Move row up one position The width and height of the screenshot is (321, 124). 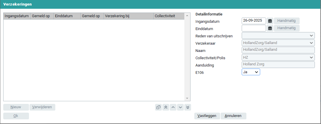(173, 107)
